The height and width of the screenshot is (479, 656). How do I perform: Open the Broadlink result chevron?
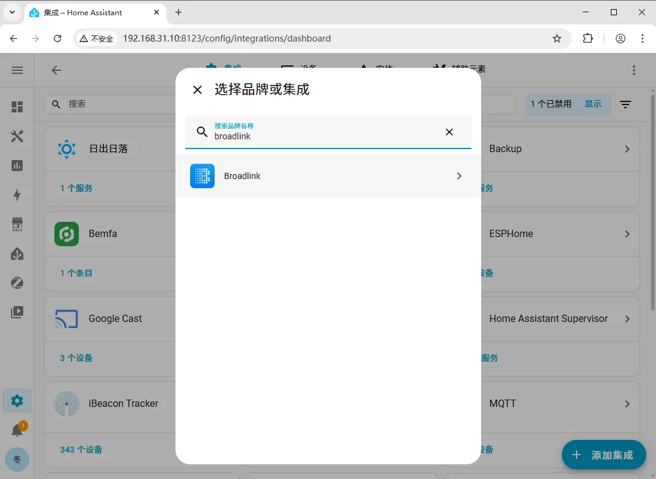pos(459,176)
